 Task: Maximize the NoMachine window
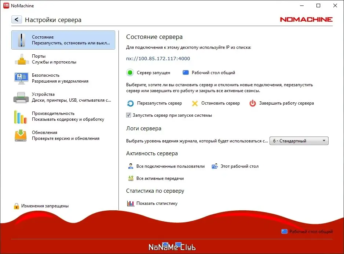coord(318,6)
